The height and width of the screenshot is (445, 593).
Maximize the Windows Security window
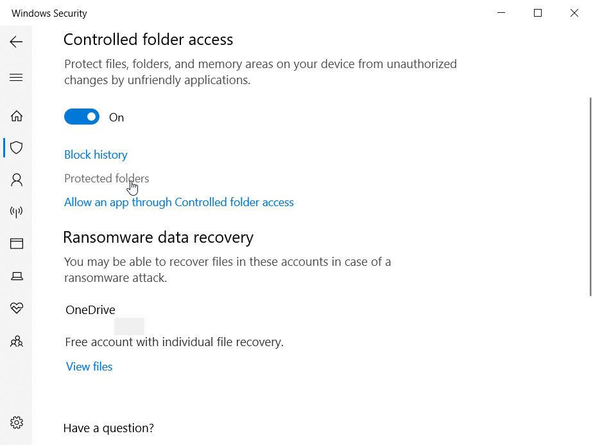click(x=538, y=13)
